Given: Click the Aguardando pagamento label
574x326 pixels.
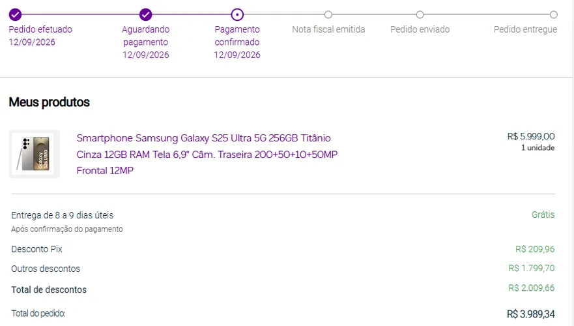Looking at the screenshot, I should tap(146, 35).
